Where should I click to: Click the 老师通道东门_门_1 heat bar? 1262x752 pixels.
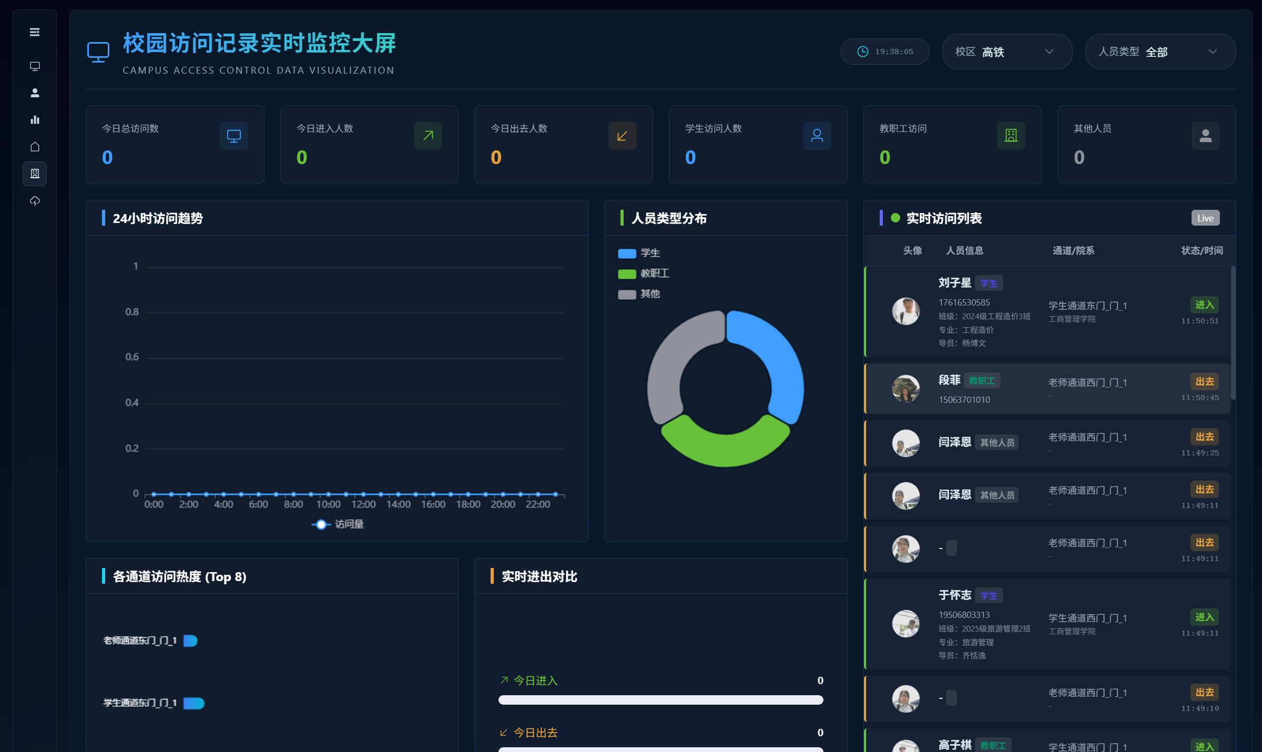190,641
